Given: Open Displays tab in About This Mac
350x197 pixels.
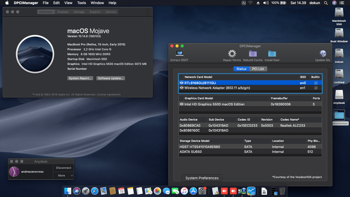Looking at the screenshot, I should coord(63,12).
